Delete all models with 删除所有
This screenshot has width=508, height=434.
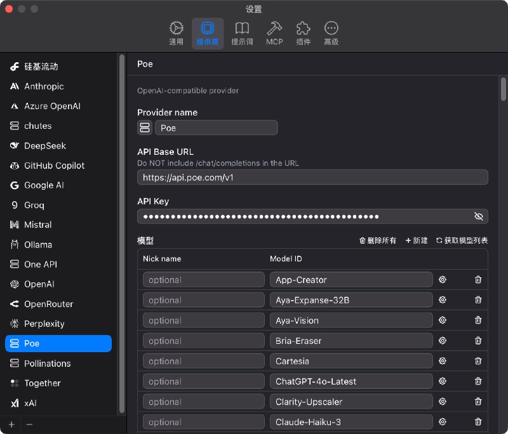(377, 240)
